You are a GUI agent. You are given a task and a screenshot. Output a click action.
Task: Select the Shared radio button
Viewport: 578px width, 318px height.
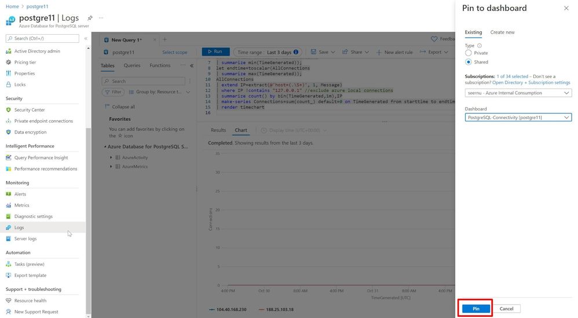point(468,62)
